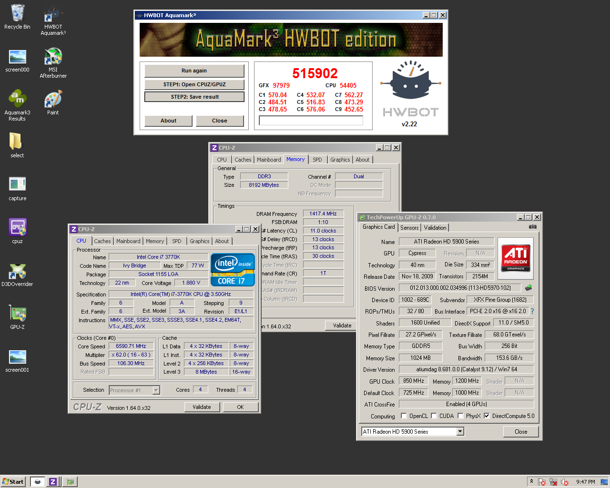Screen dimensions: 610x488
Task: Click the GPU-Z screenshot camera icon
Action: pos(533,227)
